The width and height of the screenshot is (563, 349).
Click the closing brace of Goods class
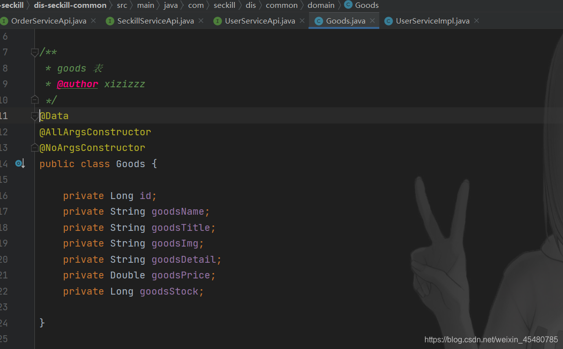pyautogui.click(x=42, y=323)
